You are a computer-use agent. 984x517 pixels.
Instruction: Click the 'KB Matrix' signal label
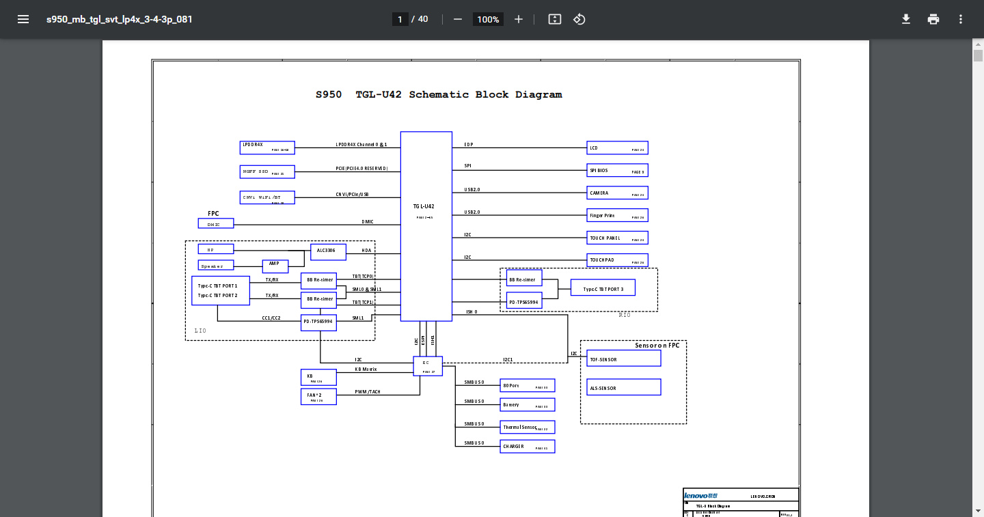pos(366,369)
